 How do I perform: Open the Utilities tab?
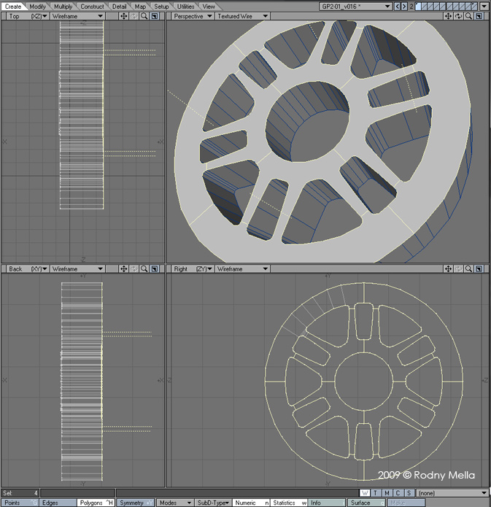(x=186, y=7)
